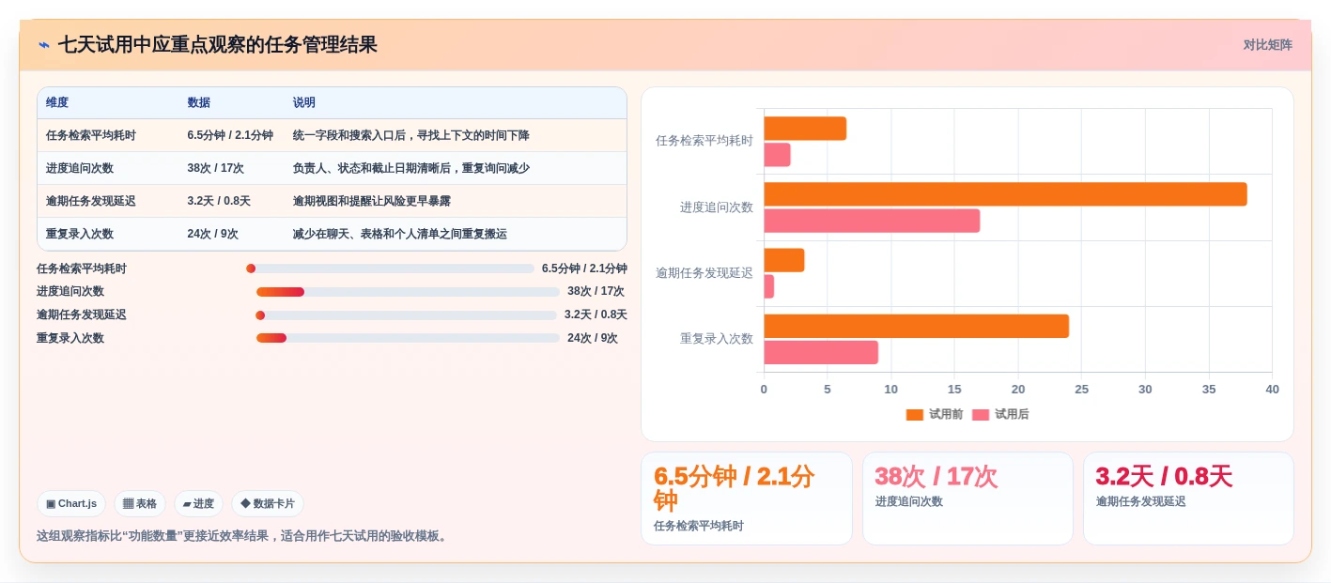Click the 逾期任务发现延迟 progress bar
The height and width of the screenshot is (583, 1331).
(406, 315)
